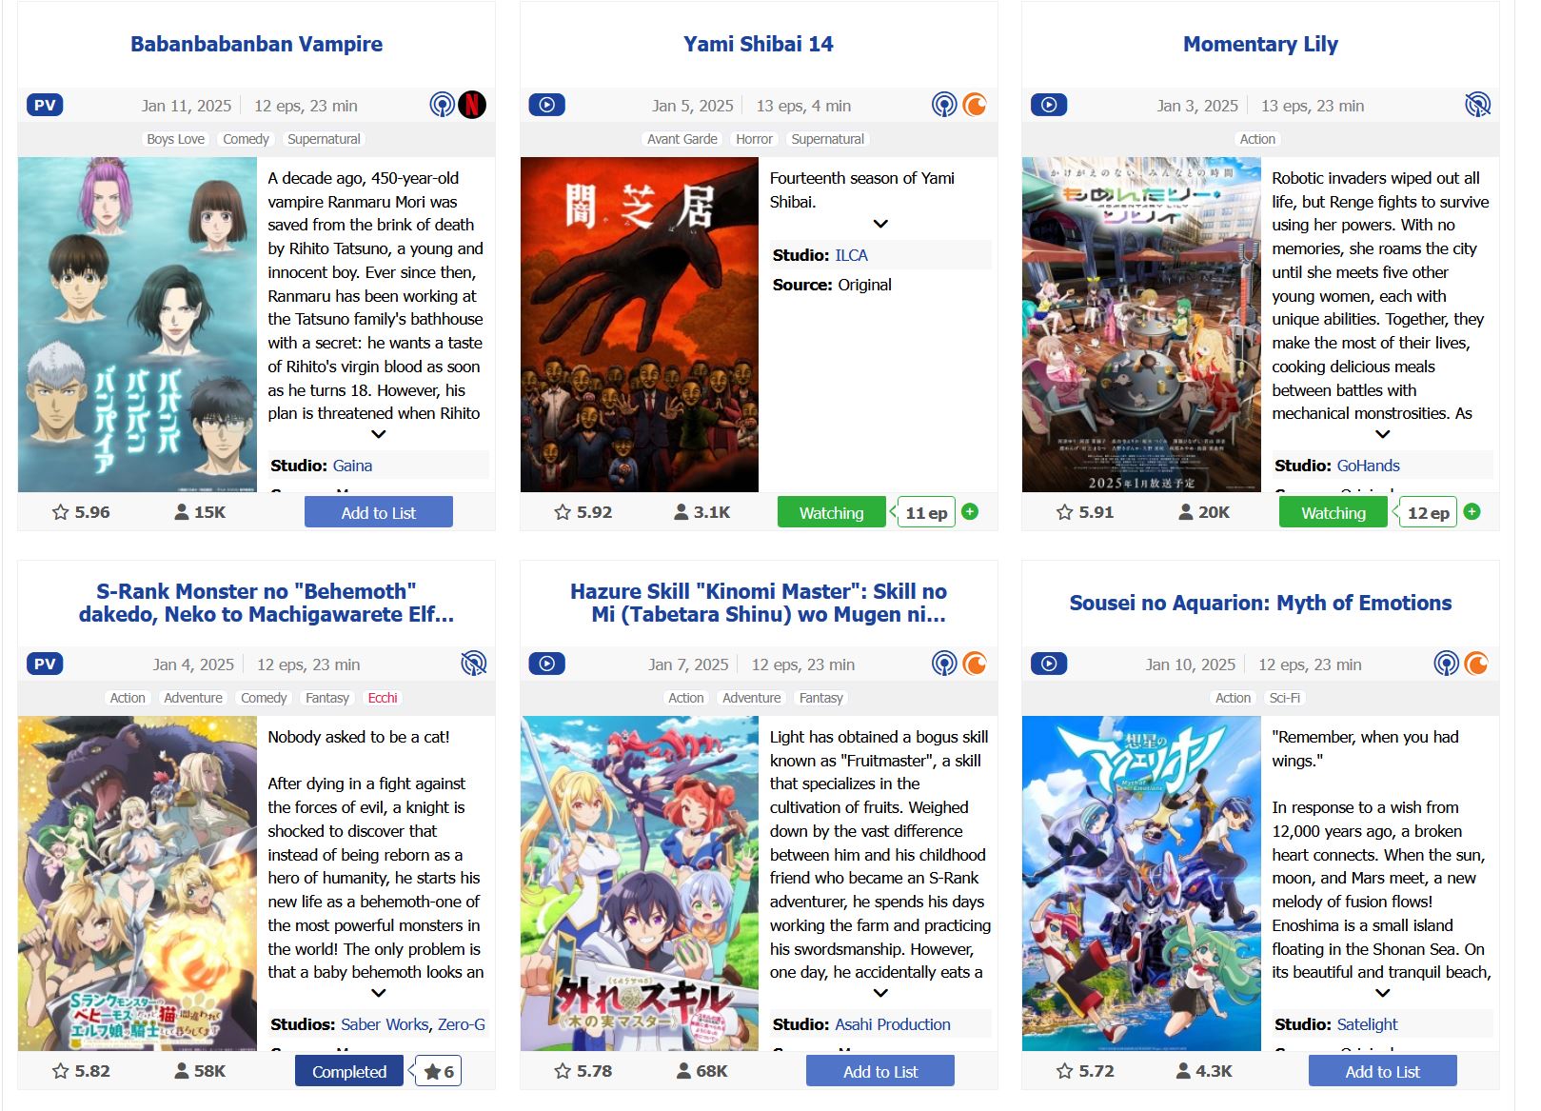Expand Sousei no Aquarion synopsis chevron
Image resolution: width=1541 pixels, height=1111 pixels.
pos(1383,993)
